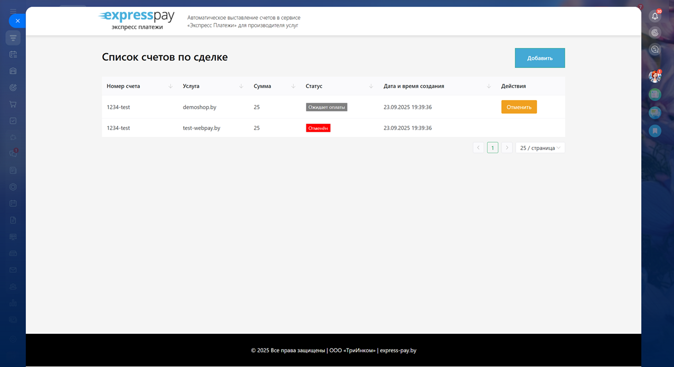Sort by Дата и время создания arrow

489,86
